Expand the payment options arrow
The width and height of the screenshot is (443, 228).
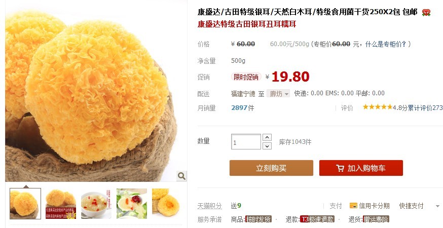437,206
